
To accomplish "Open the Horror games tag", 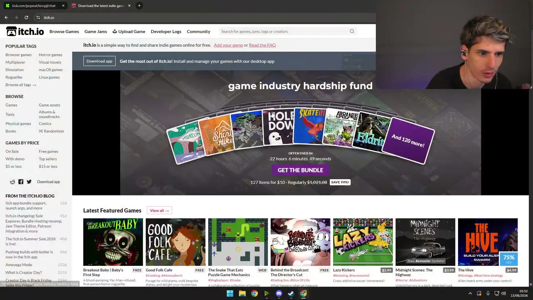I will (x=50, y=55).
